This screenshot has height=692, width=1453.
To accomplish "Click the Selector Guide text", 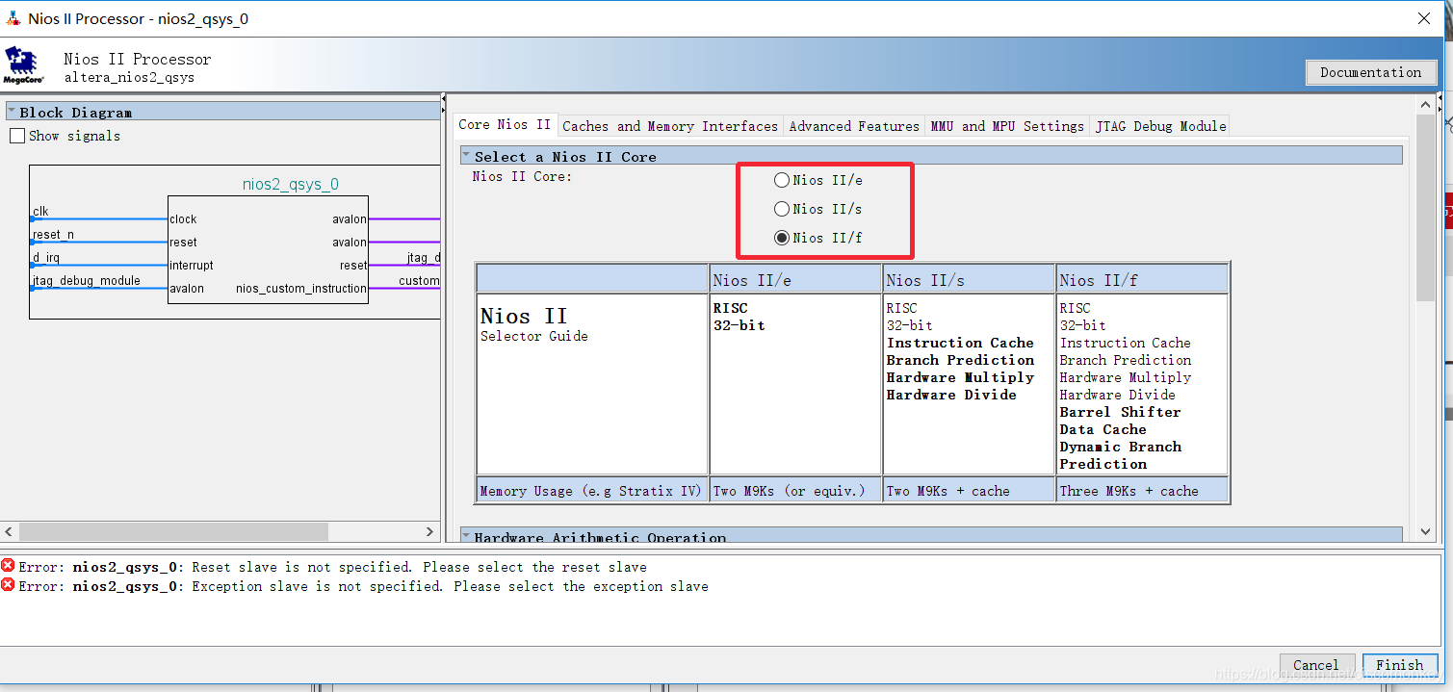I will pos(533,337).
